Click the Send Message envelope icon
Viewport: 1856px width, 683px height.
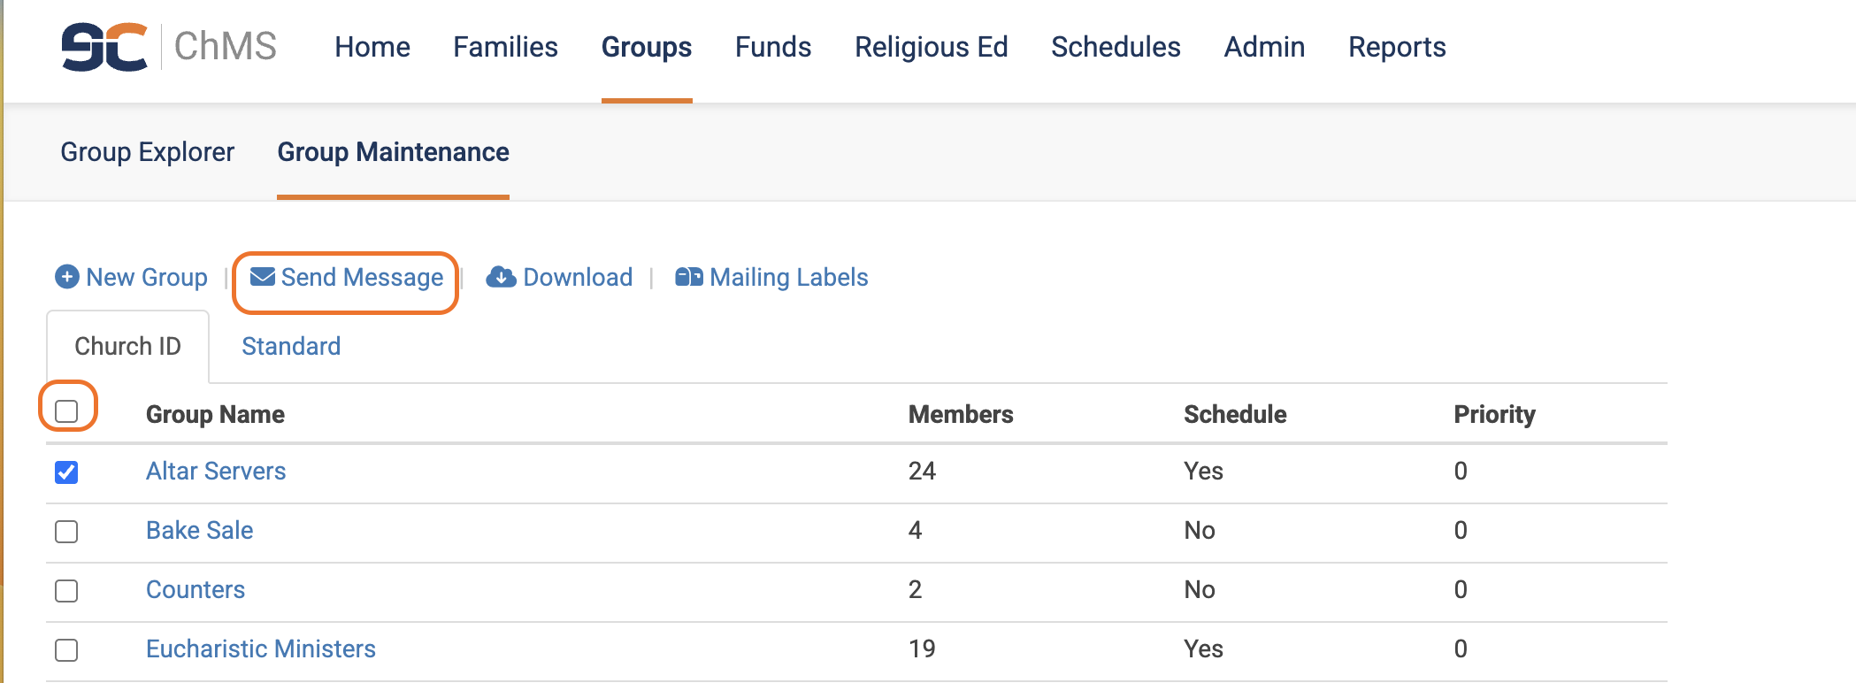pos(262,277)
